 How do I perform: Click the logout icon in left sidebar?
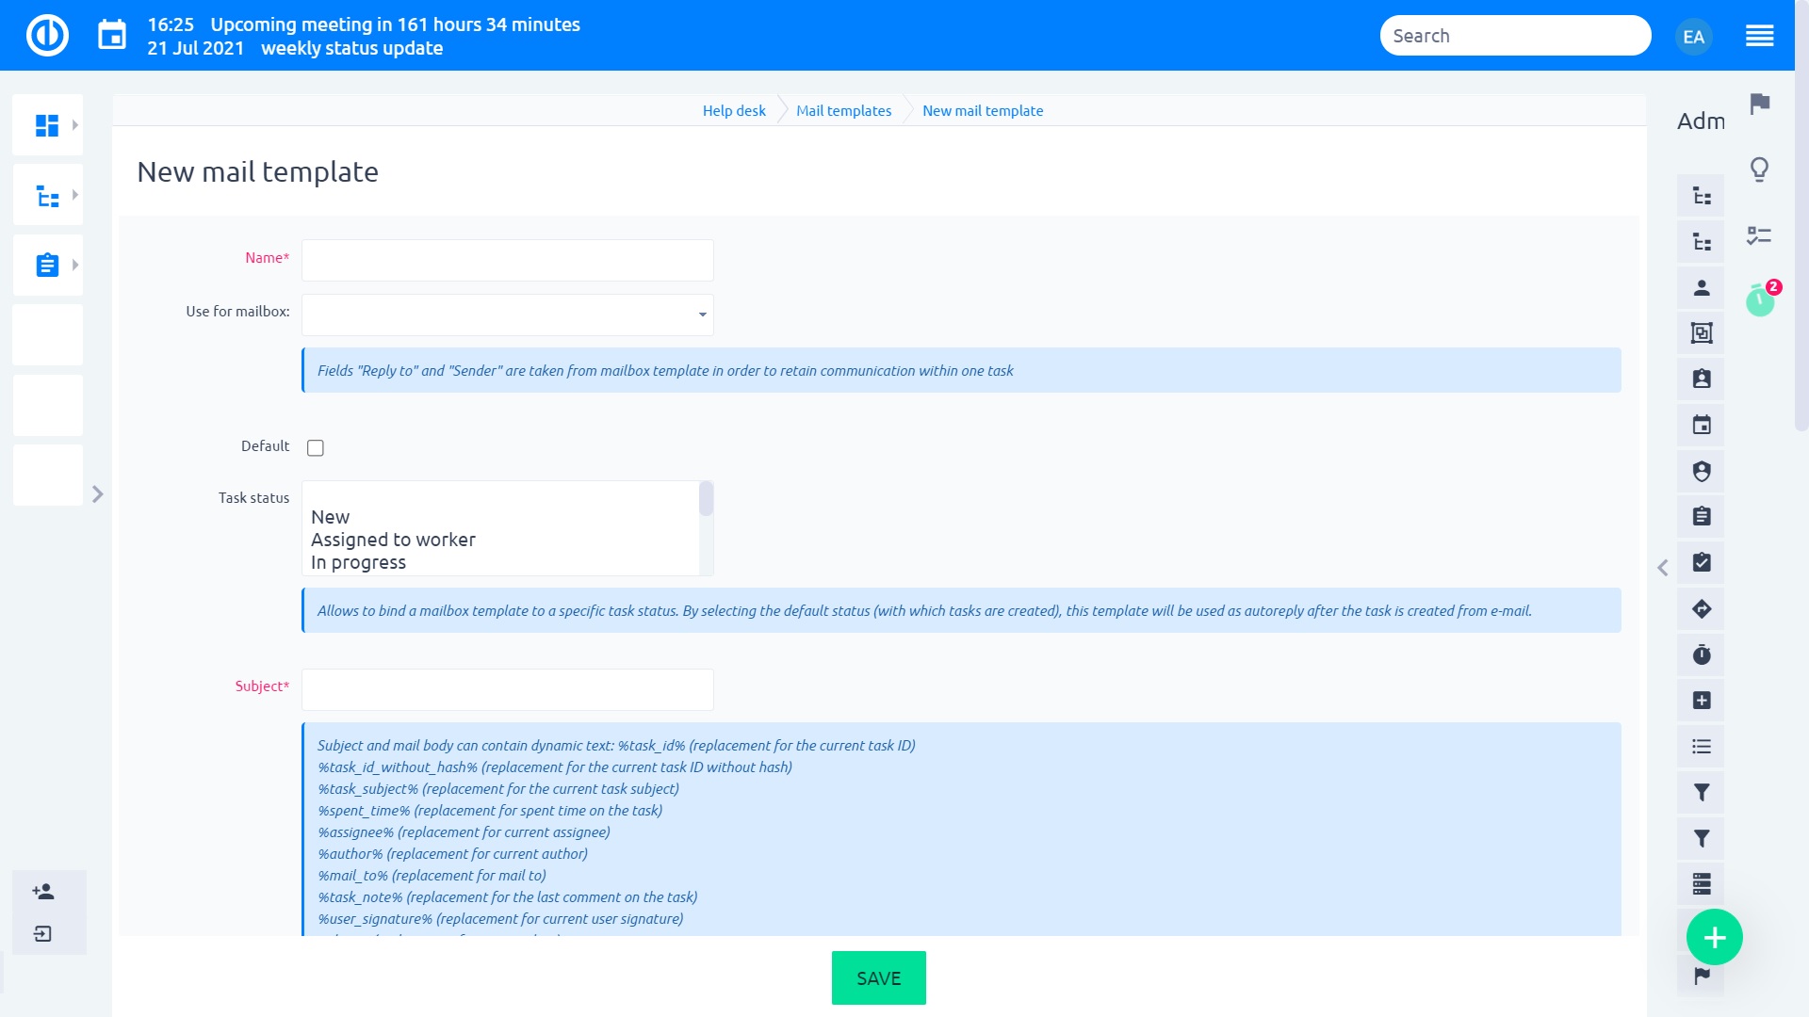[43, 934]
